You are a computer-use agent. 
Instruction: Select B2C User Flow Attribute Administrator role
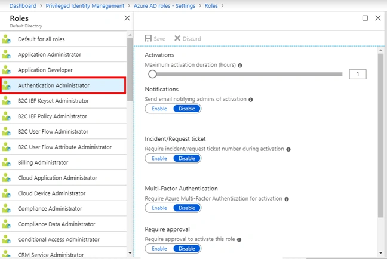click(x=63, y=147)
